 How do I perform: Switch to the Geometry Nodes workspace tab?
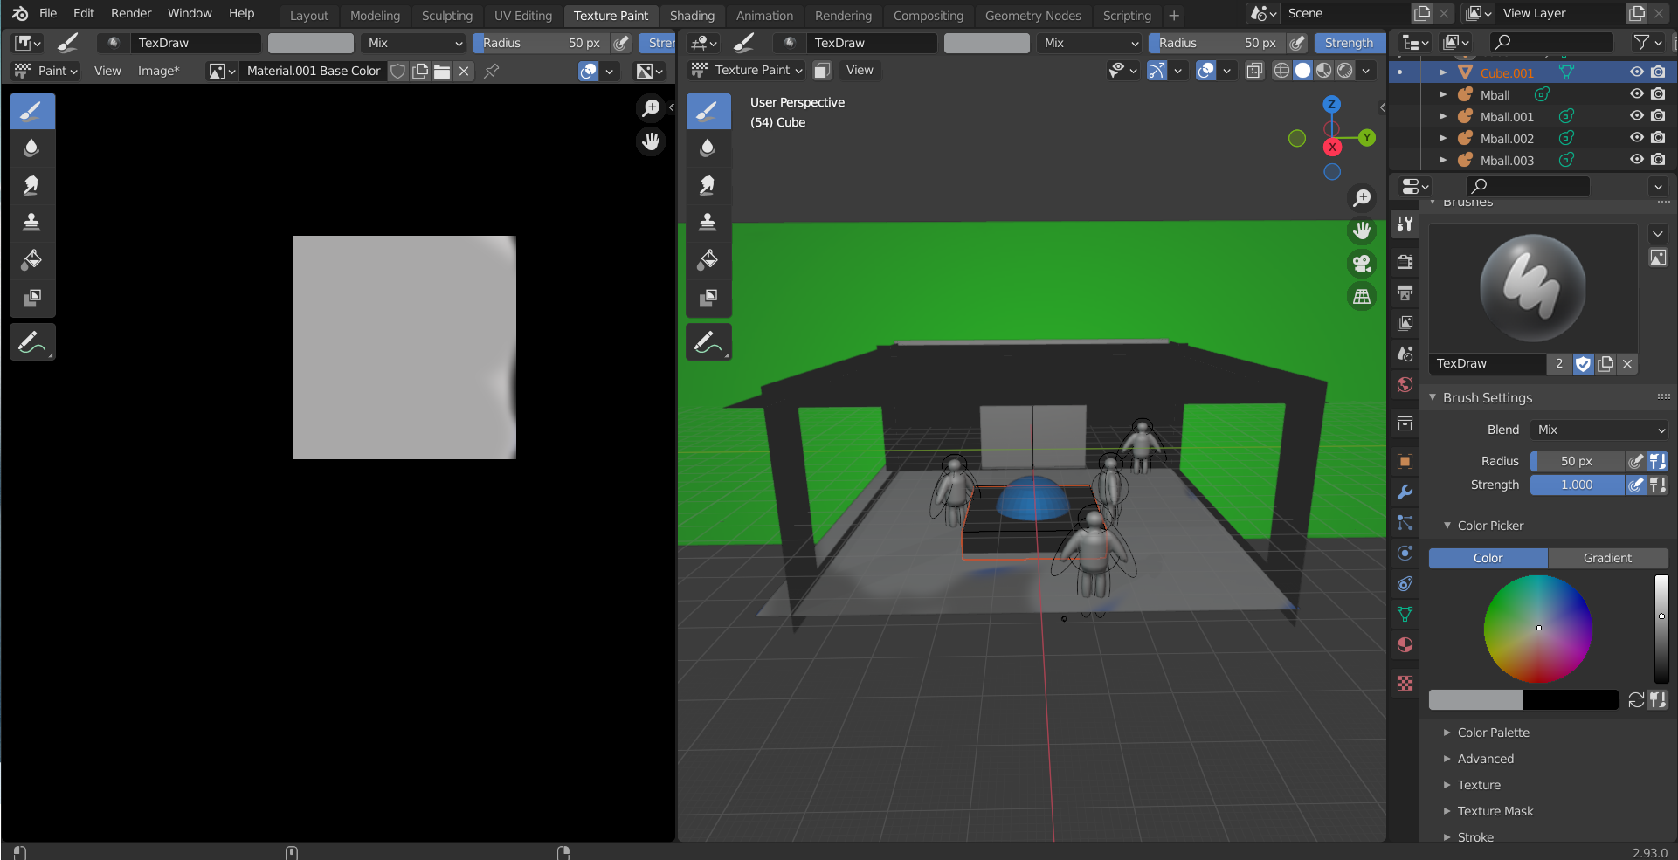1032,16
